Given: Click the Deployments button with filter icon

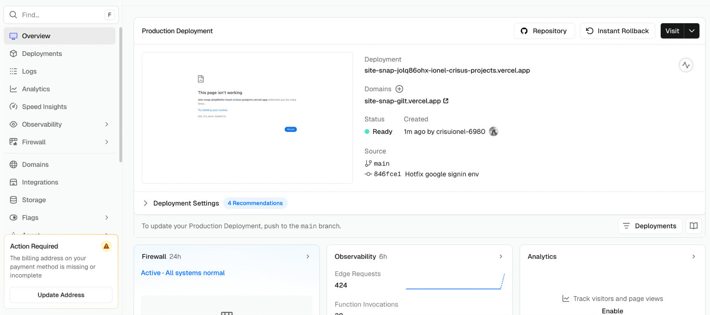Looking at the screenshot, I should click(650, 226).
